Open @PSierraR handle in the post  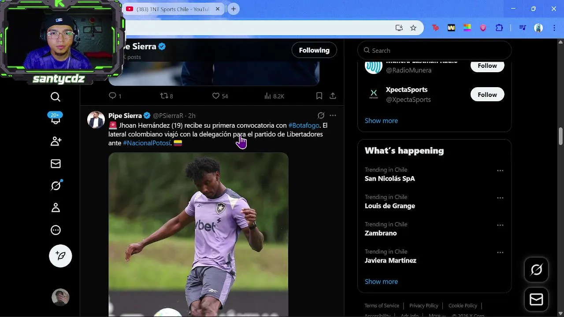coord(168,116)
